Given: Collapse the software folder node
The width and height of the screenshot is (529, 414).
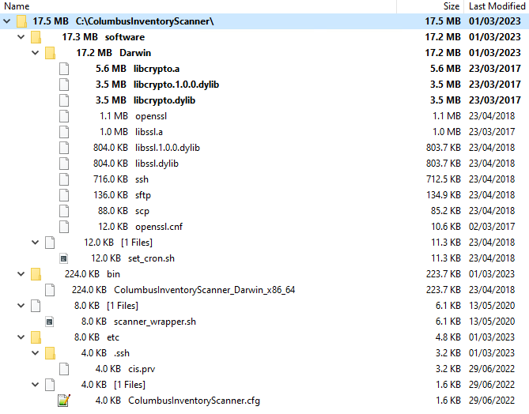Looking at the screenshot, I should [21, 37].
